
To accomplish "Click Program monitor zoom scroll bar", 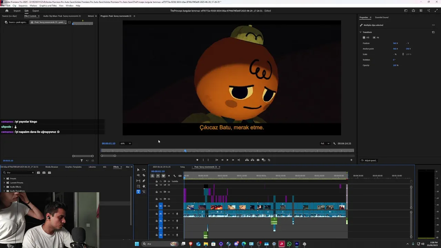I will [x=108, y=156].
